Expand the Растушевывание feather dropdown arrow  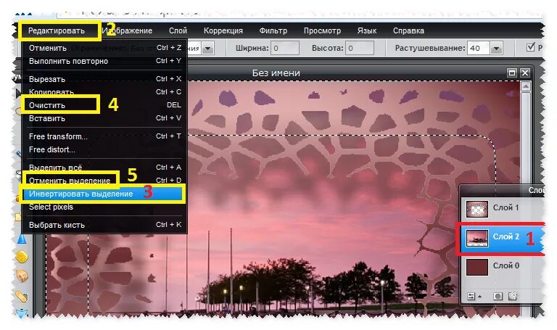496,48
